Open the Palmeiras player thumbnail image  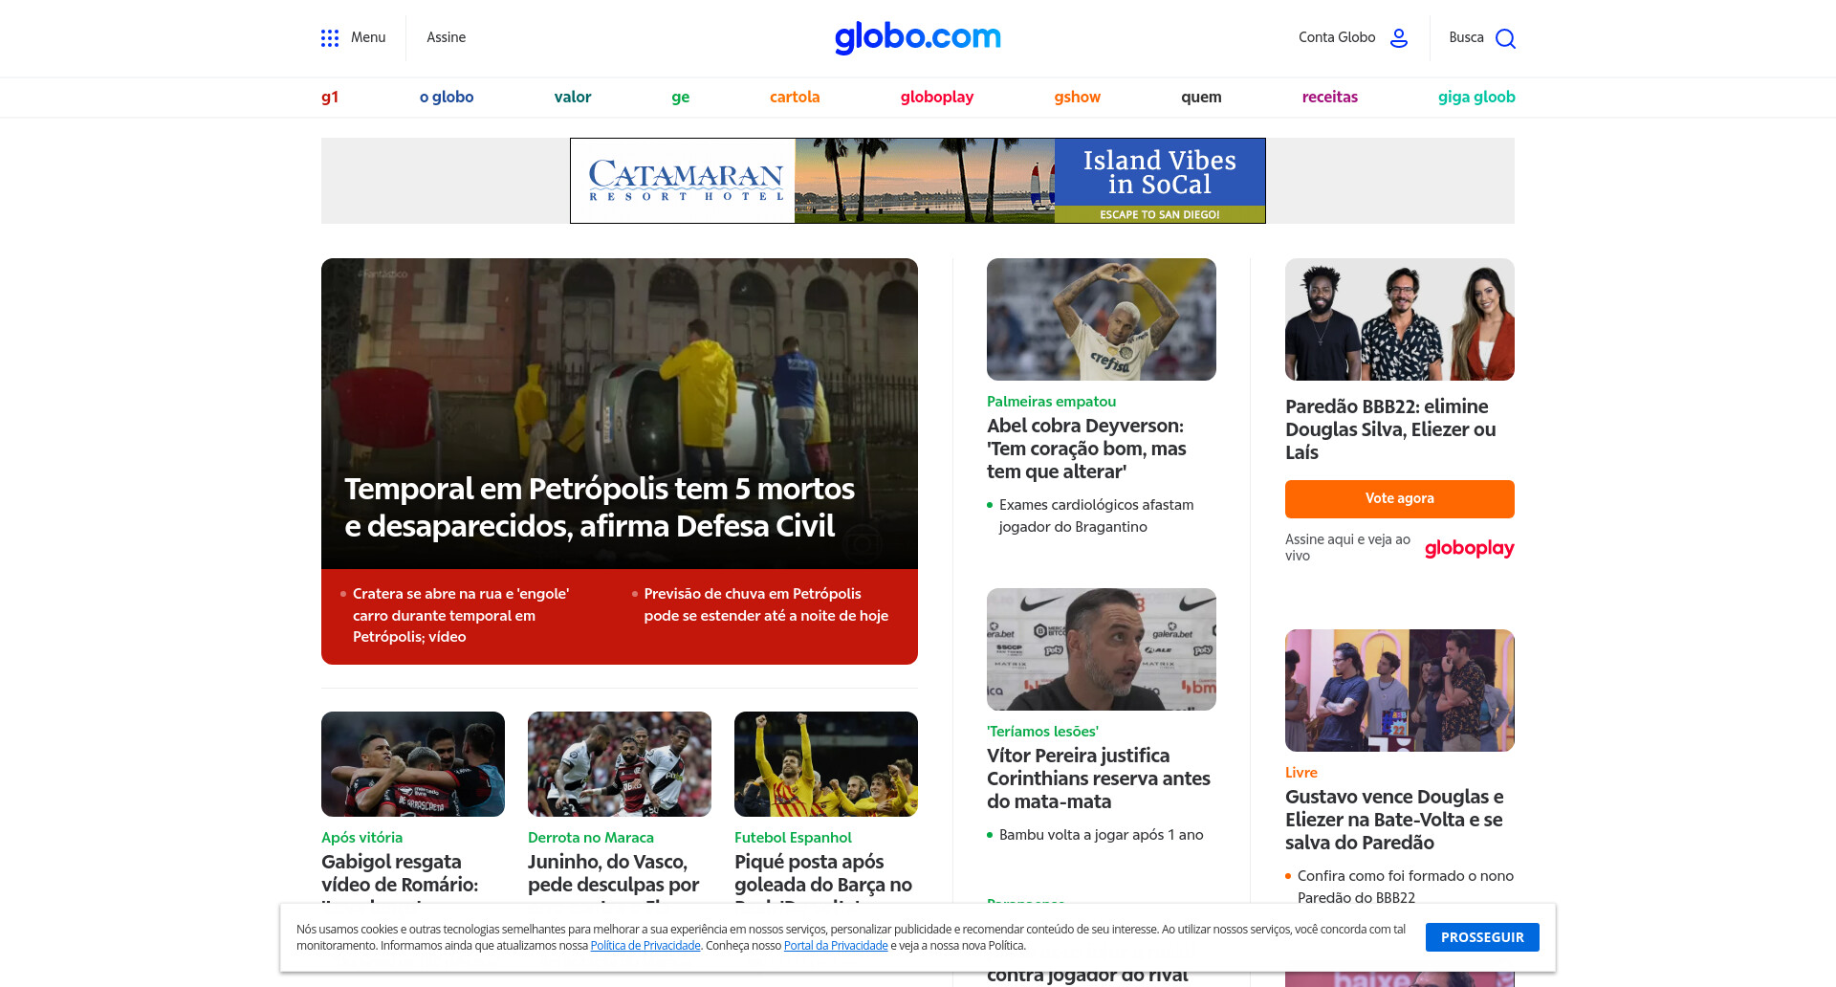pyautogui.click(x=1102, y=319)
